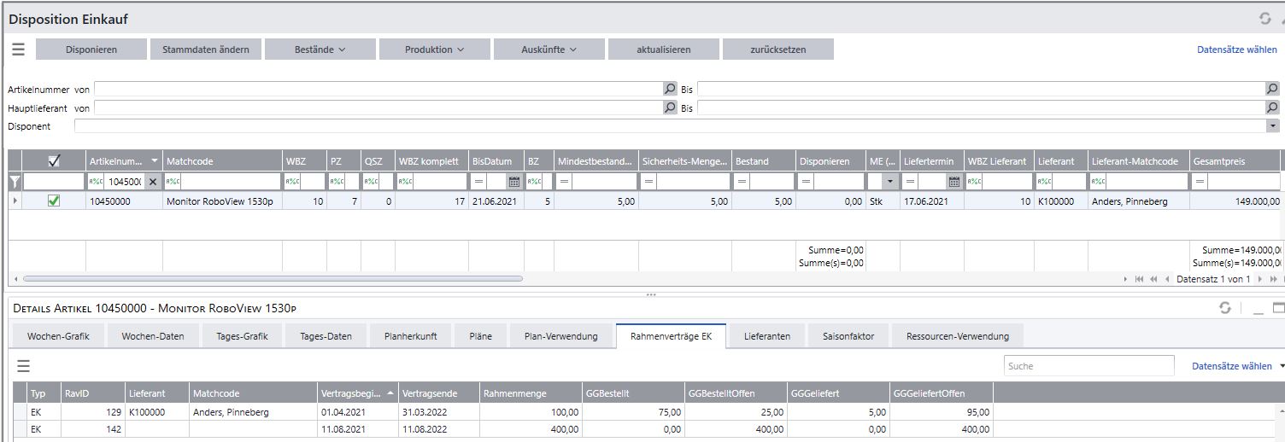
Task: Open lookup for Artikelnummer von field
Action: pyautogui.click(x=670, y=89)
